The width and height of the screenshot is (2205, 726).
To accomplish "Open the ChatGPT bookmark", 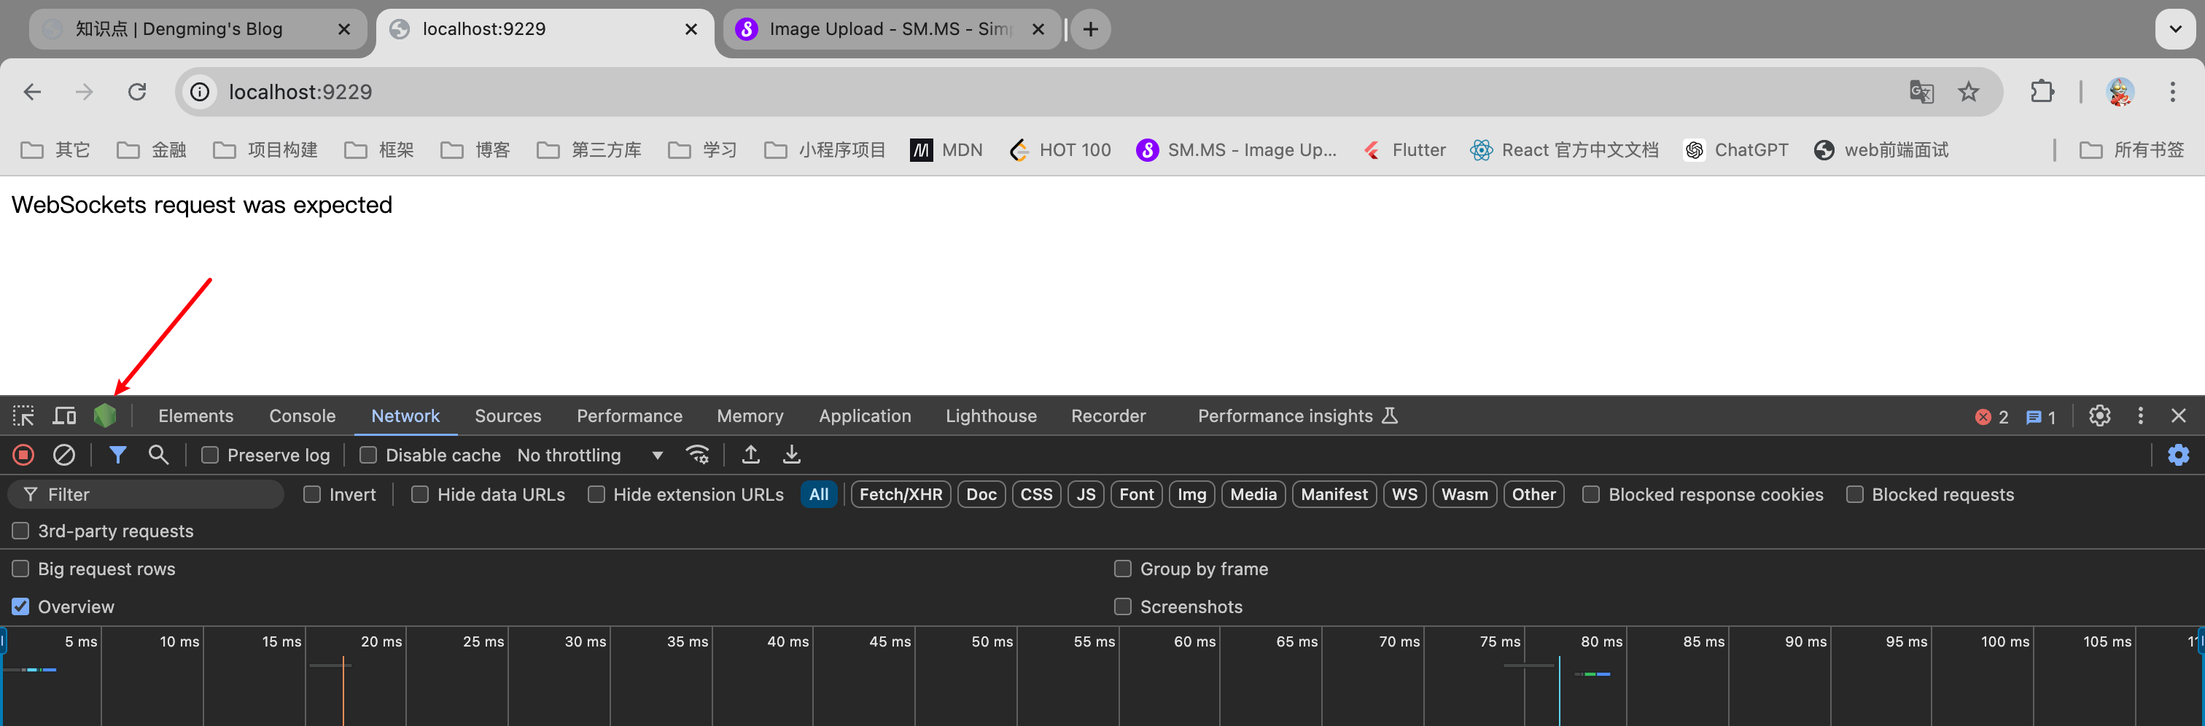I will (x=1736, y=150).
